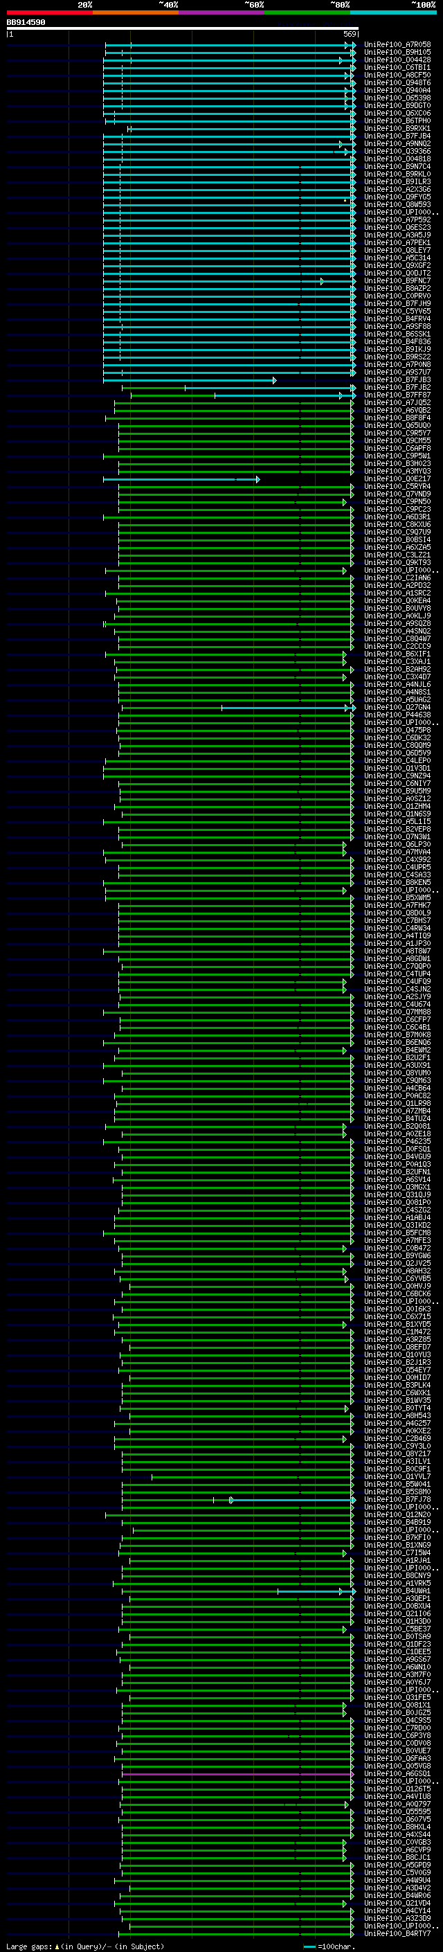This screenshot has width=443, height=1952.
Task: Open hit UniRef100_B8CJC1
Action: click(x=397, y=1857)
